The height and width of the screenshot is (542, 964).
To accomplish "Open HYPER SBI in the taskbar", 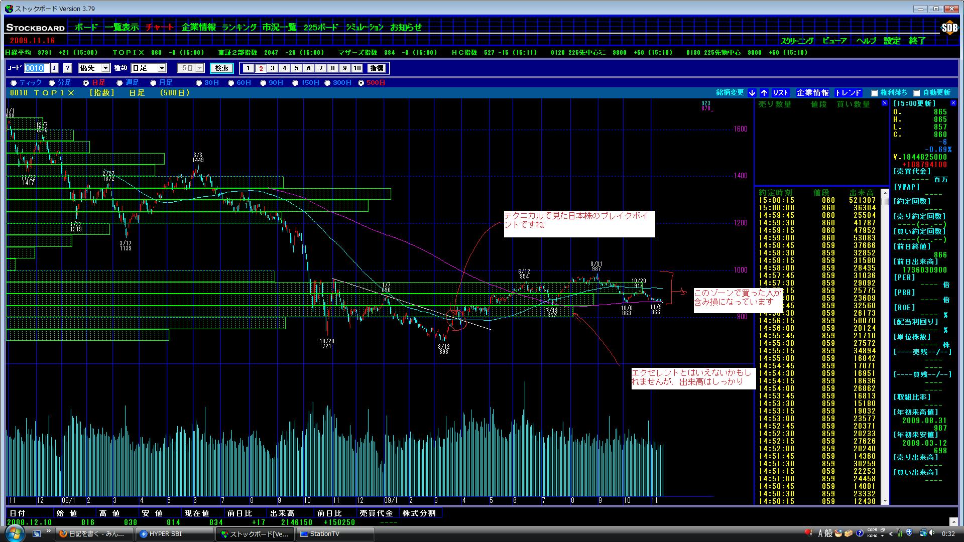I will pos(174,534).
